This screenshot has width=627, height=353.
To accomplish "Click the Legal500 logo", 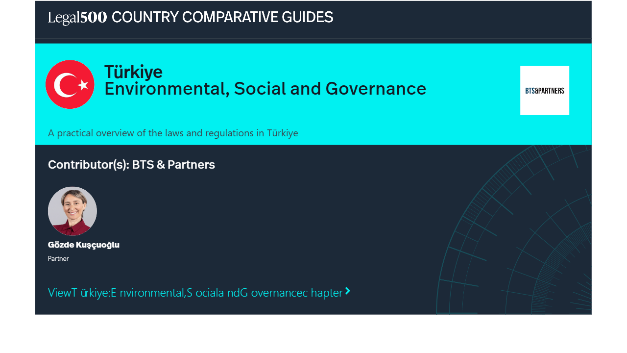I will tap(77, 18).
